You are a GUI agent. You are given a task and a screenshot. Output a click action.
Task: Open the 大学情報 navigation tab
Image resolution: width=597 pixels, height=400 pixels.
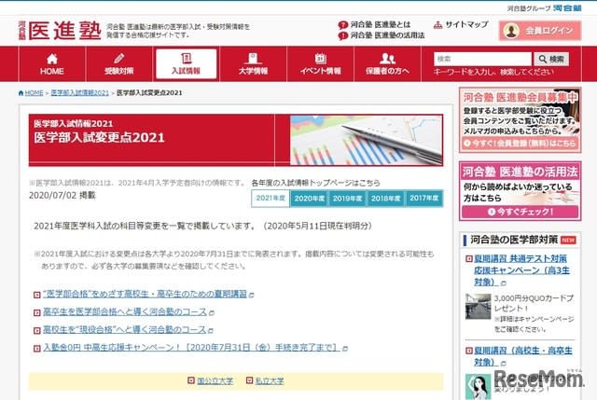(x=253, y=64)
